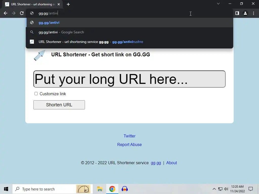Viewport: 259px width, 194px height.
Task: Pick the gg.gg/antivirusfrre history suggestion
Action: [129, 42]
